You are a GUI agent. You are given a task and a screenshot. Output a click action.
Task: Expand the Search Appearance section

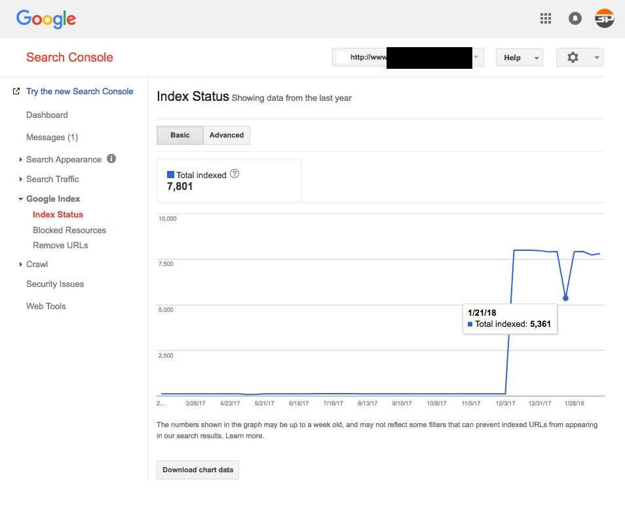click(21, 159)
